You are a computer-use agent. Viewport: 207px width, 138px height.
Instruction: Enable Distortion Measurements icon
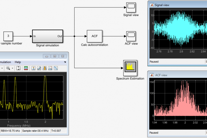50,68
